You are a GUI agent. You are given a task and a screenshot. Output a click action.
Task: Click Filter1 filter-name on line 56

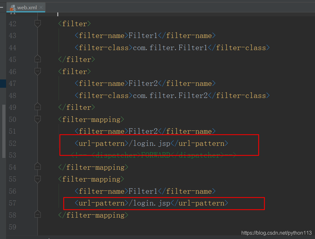click(143, 191)
